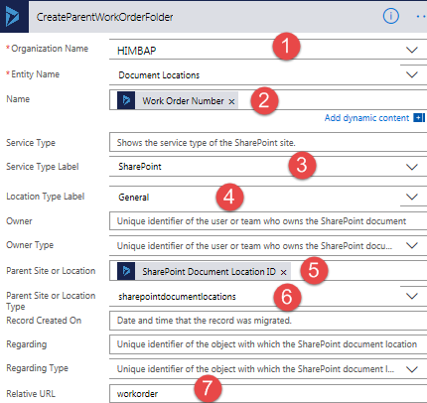Expand the Owner Type dropdown arrow
Screen dimensions: 427x403
pos(412,245)
